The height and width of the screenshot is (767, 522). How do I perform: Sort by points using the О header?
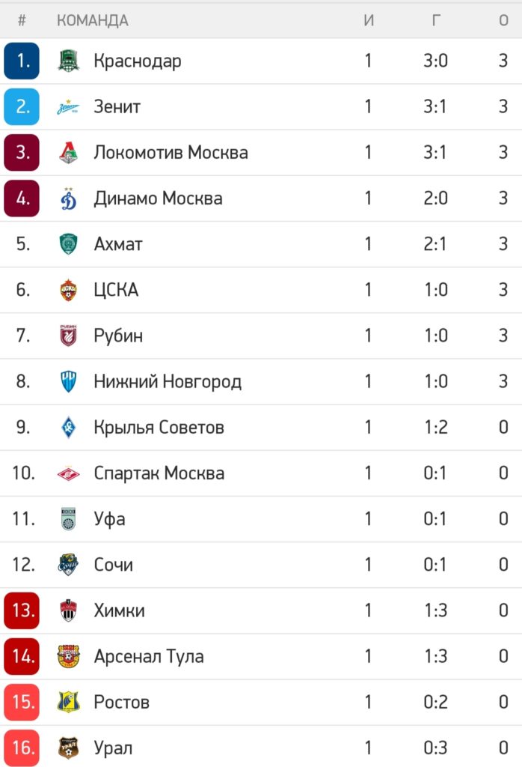tap(503, 20)
